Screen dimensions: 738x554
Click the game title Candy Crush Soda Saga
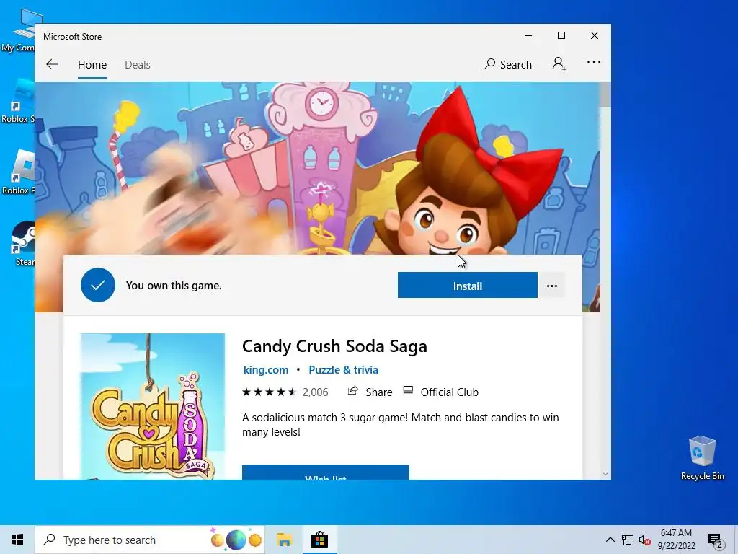point(334,346)
